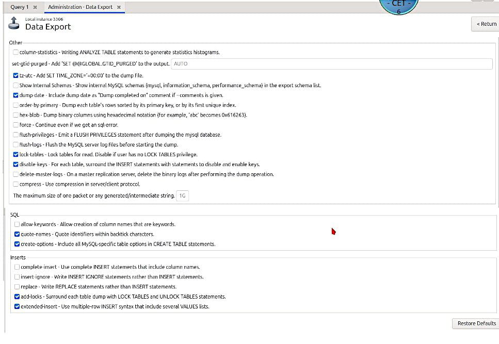
Task: Uncheck the add-locks option
Action: tap(17, 297)
